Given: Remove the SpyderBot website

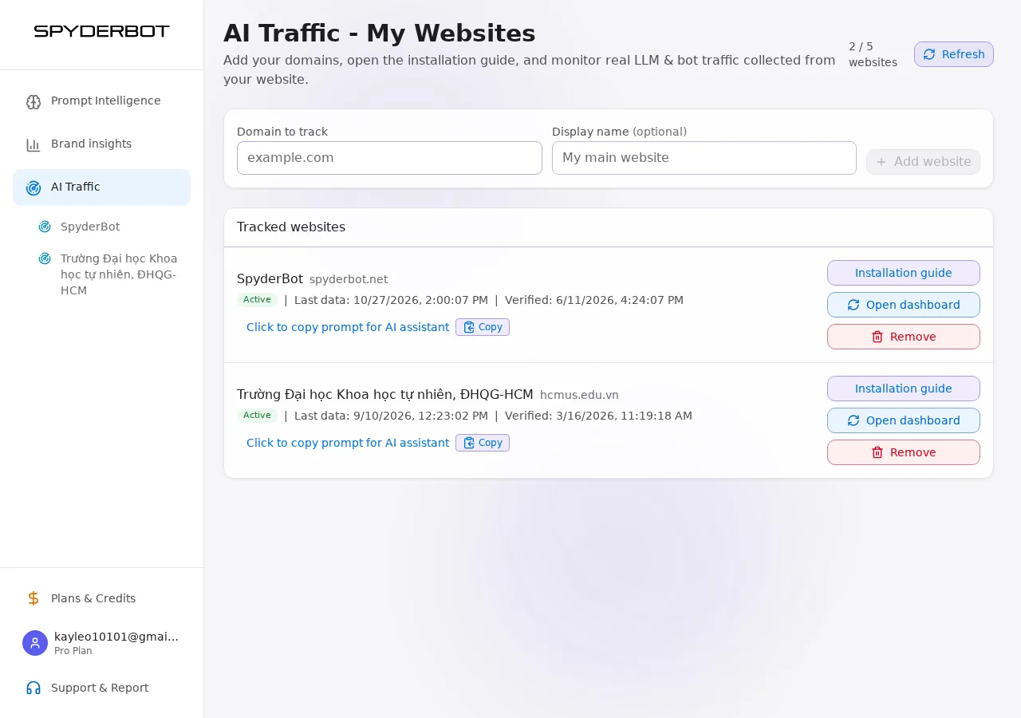Looking at the screenshot, I should point(904,337).
